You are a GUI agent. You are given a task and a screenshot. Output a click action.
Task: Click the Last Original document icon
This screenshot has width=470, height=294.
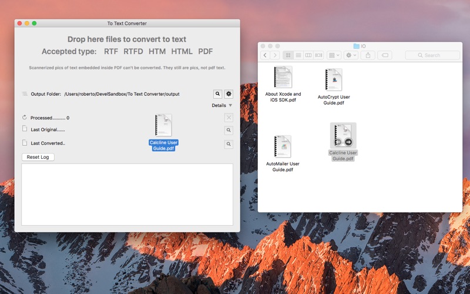(25, 129)
